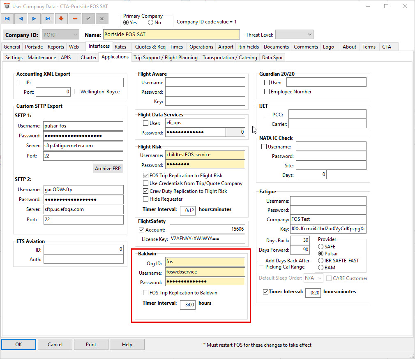Enable FOS Trip Replication to Baldwin
415x359 pixels.
coord(145,293)
